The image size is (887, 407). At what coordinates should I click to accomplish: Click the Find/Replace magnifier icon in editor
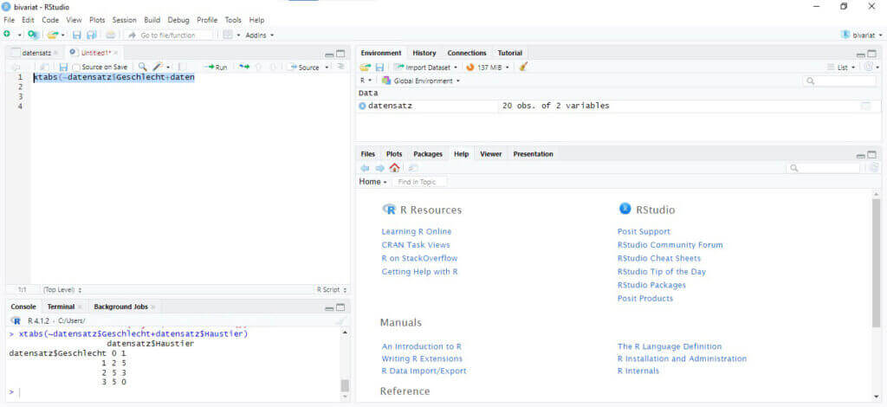143,67
